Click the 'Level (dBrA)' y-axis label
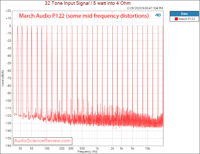 click(3, 78)
